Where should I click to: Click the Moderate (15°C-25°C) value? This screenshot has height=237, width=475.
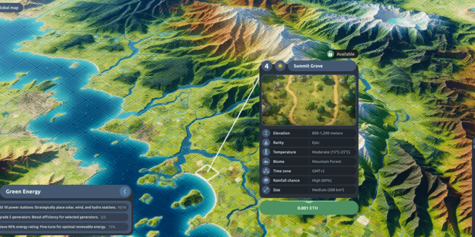pos(331,152)
